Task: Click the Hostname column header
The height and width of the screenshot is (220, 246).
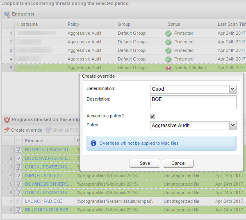Action: [x=40, y=24]
